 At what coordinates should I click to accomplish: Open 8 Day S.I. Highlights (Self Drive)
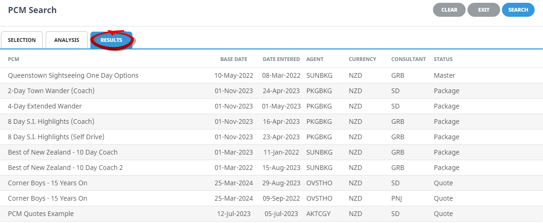tap(271, 137)
